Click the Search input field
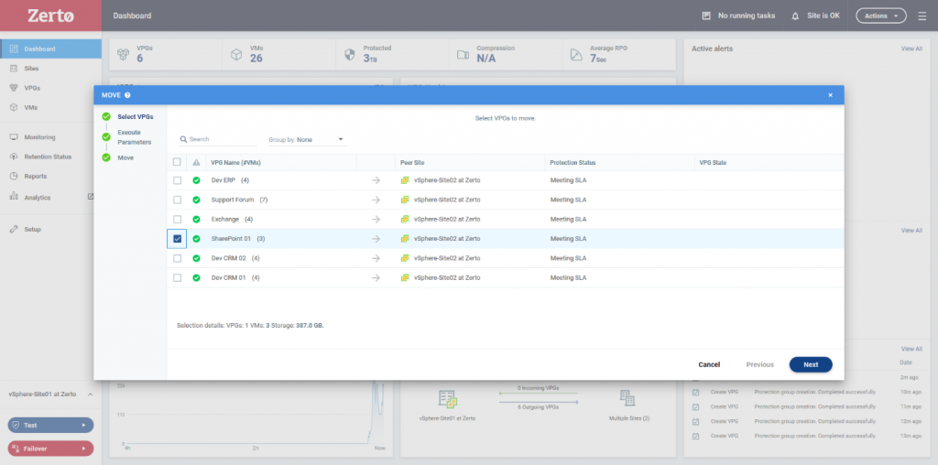The width and height of the screenshot is (938, 465). click(220, 140)
